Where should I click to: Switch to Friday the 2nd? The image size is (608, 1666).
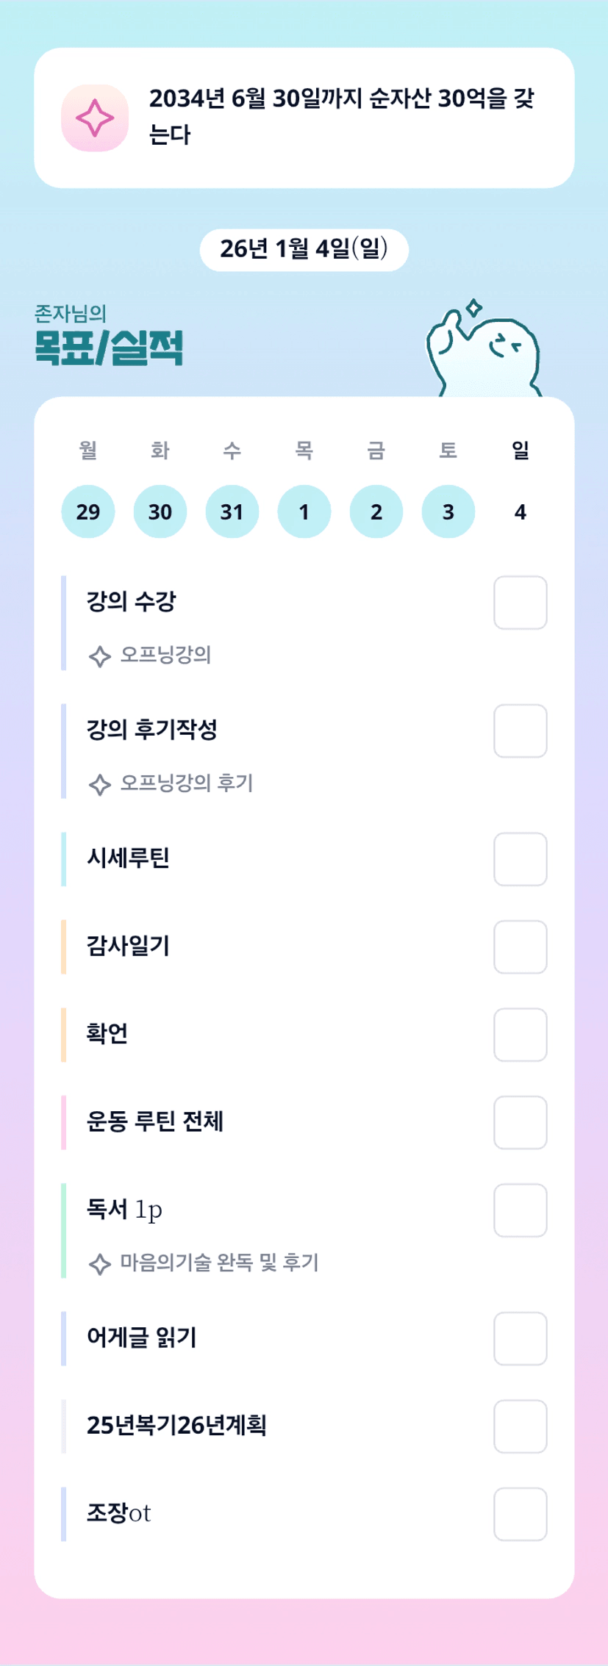(x=376, y=511)
